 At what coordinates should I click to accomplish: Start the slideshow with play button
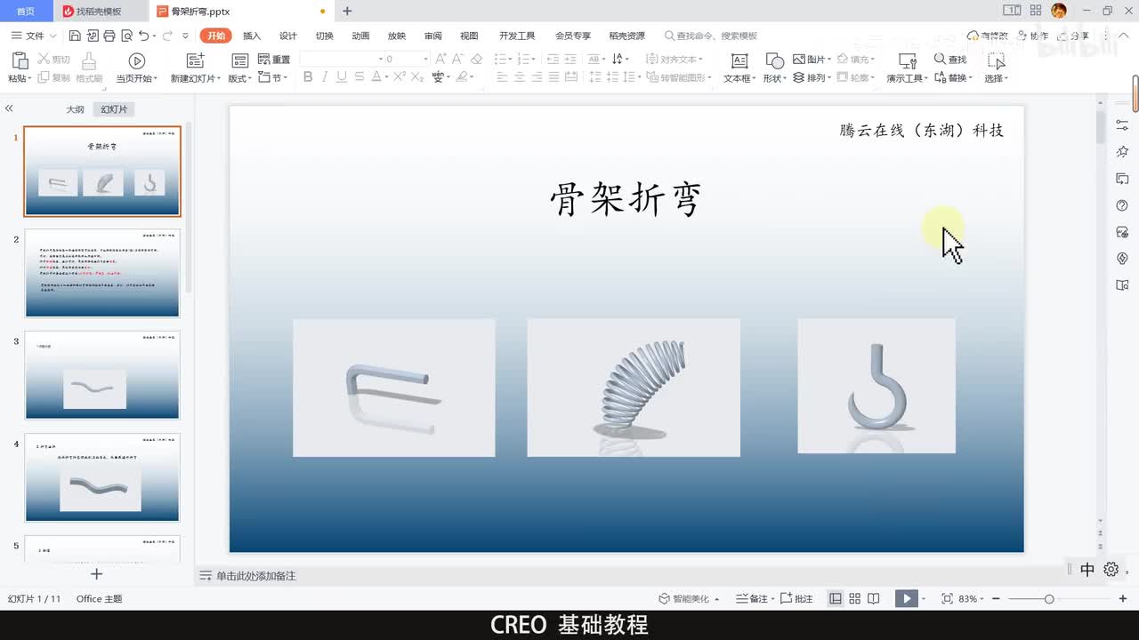pyautogui.click(x=906, y=599)
